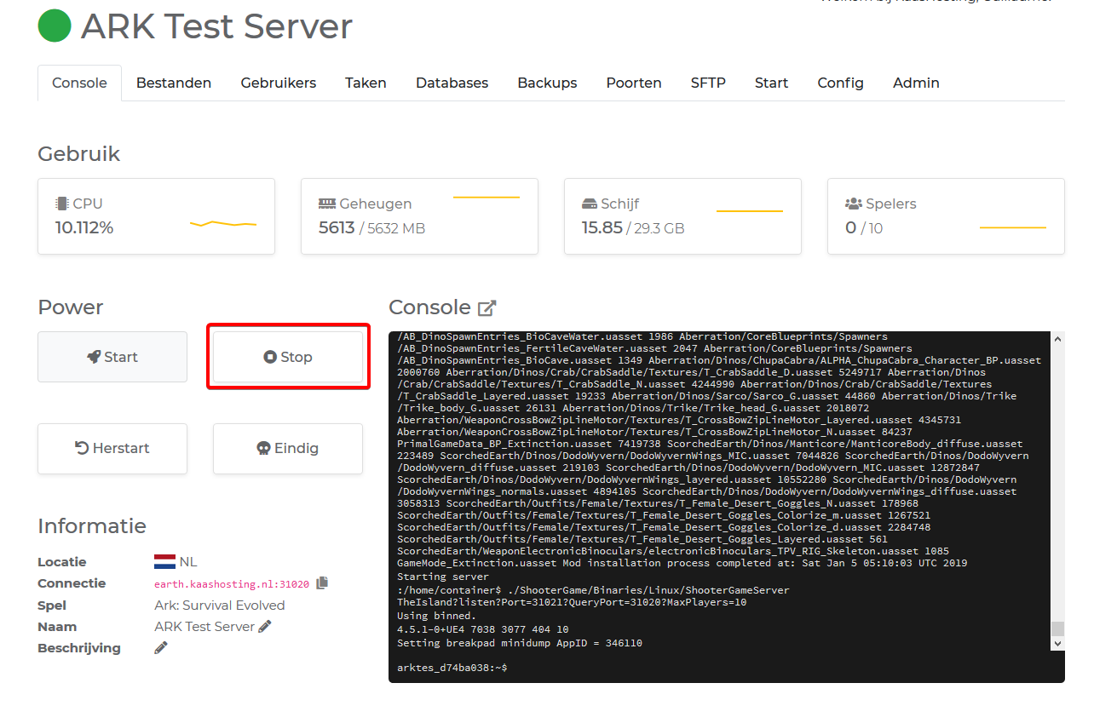Go to the SFTP tab
This screenshot has height=706, width=1117.
[708, 83]
